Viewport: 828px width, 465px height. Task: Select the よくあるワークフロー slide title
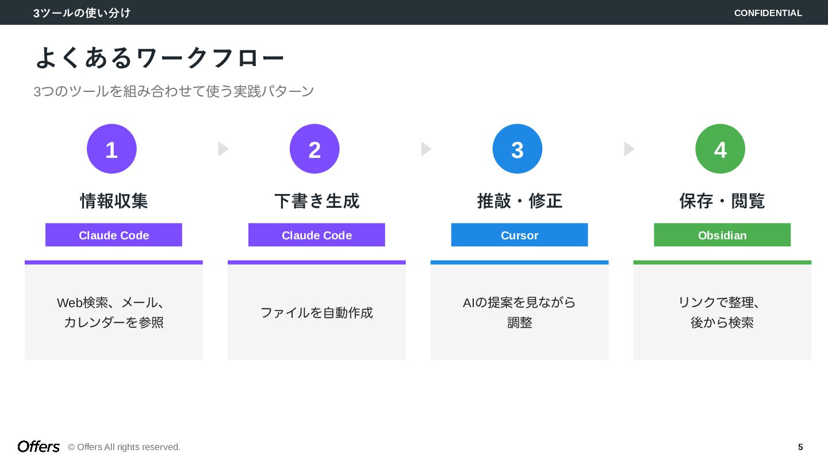tap(159, 58)
